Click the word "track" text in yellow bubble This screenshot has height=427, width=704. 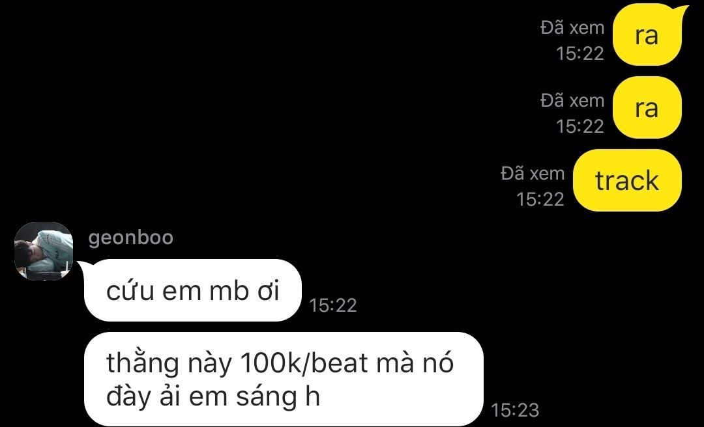click(x=627, y=181)
